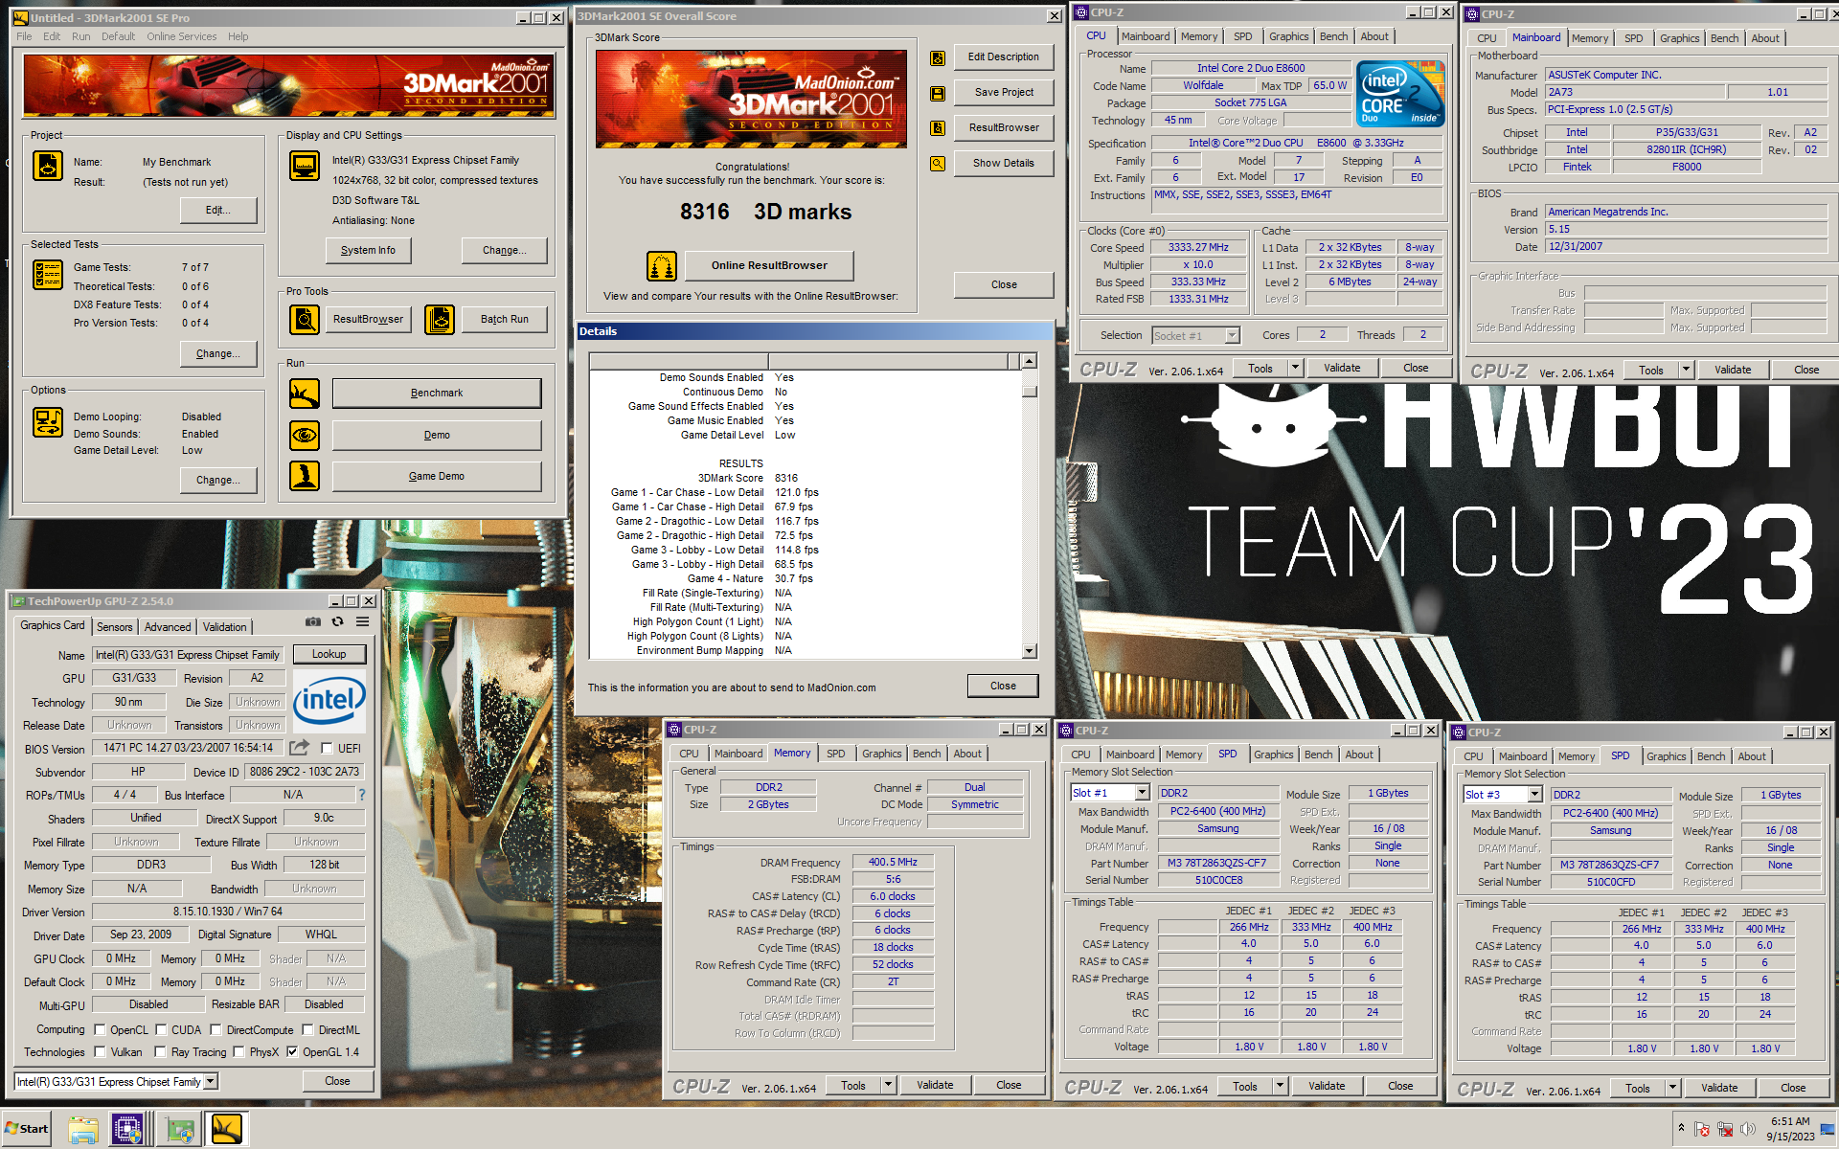Viewport: 1839px width, 1149px height.
Task: Click the Details list scroll up arrow
Action: (1030, 361)
